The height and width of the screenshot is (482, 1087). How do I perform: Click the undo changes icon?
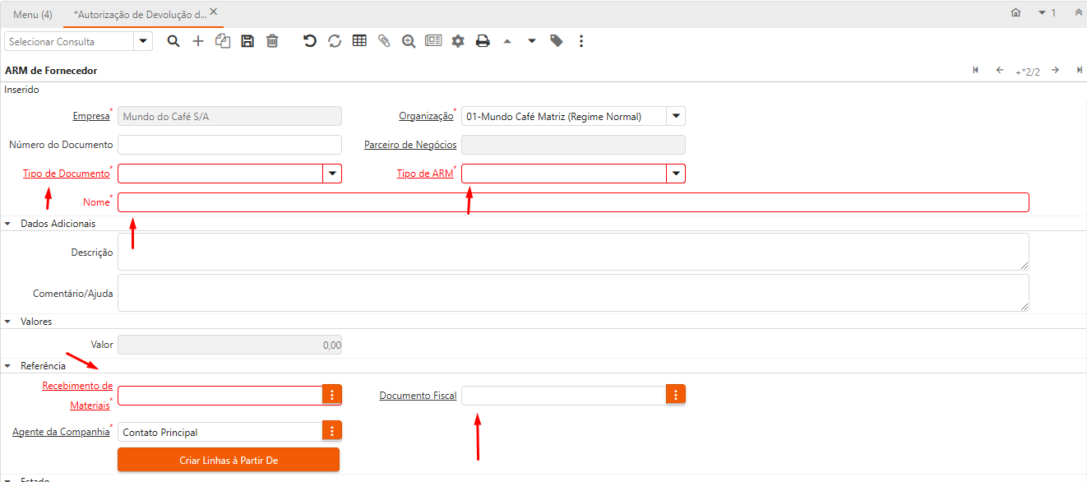tap(310, 41)
